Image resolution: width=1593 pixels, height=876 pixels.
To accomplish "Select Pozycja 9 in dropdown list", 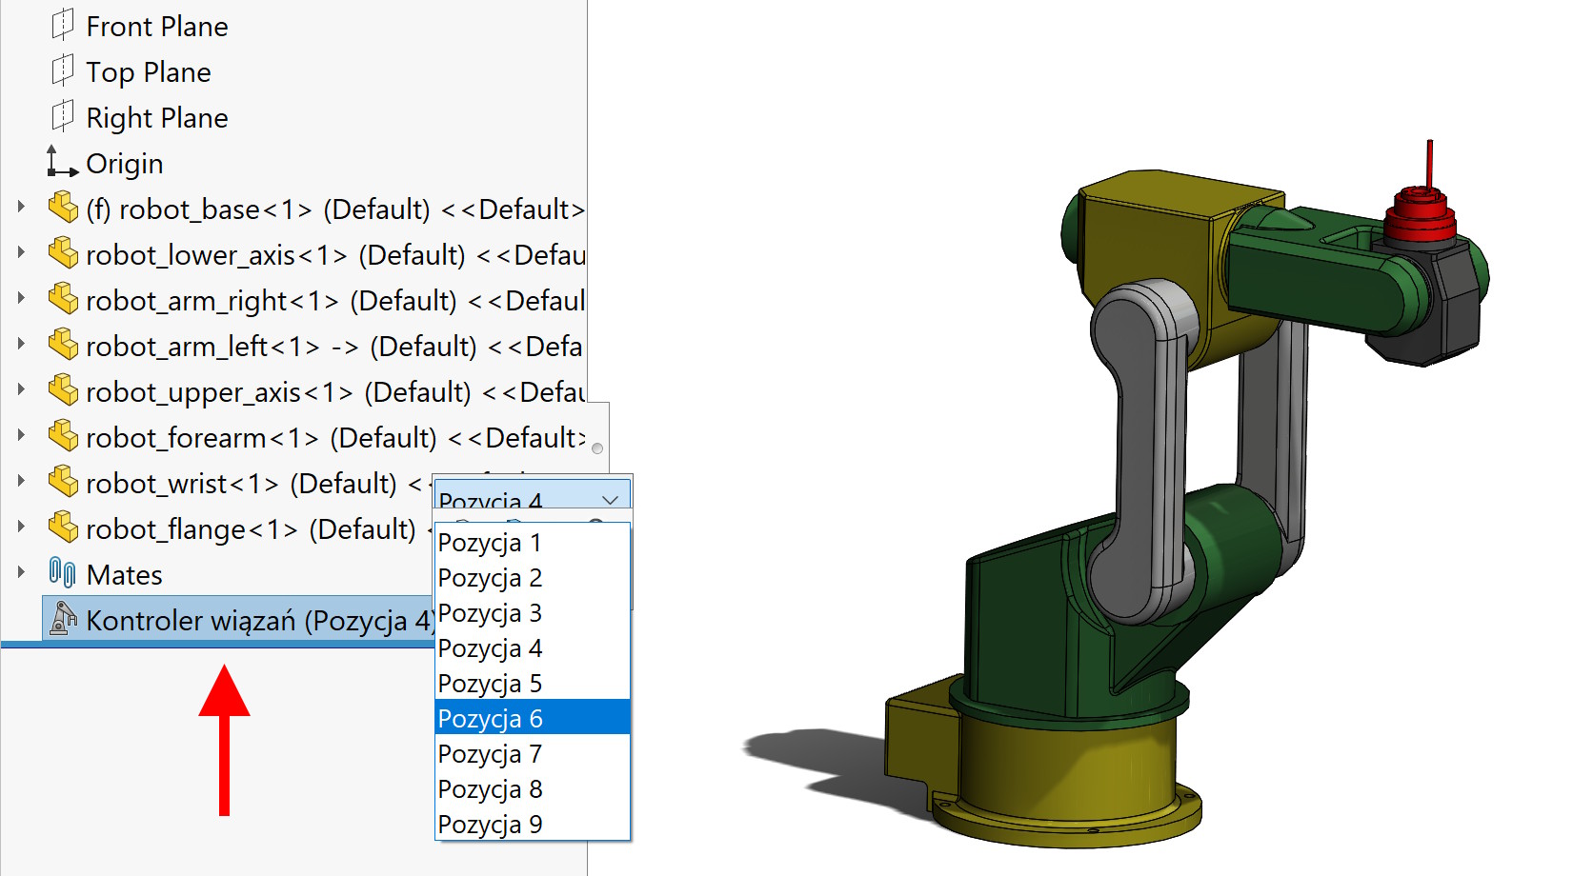I will [531, 824].
